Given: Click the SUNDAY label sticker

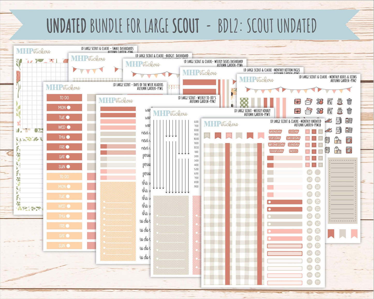Looking at the screenshot, I should tap(294, 145).
